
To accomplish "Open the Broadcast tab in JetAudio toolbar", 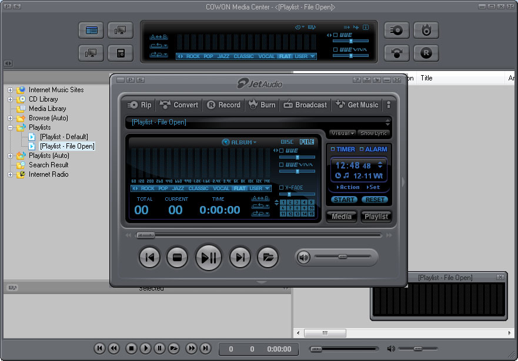I will [305, 105].
